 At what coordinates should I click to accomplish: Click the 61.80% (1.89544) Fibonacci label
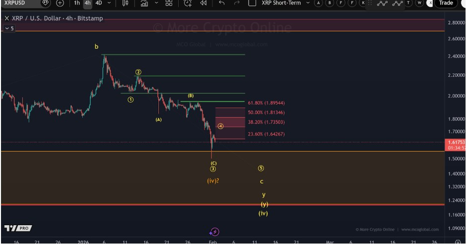coord(266,103)
